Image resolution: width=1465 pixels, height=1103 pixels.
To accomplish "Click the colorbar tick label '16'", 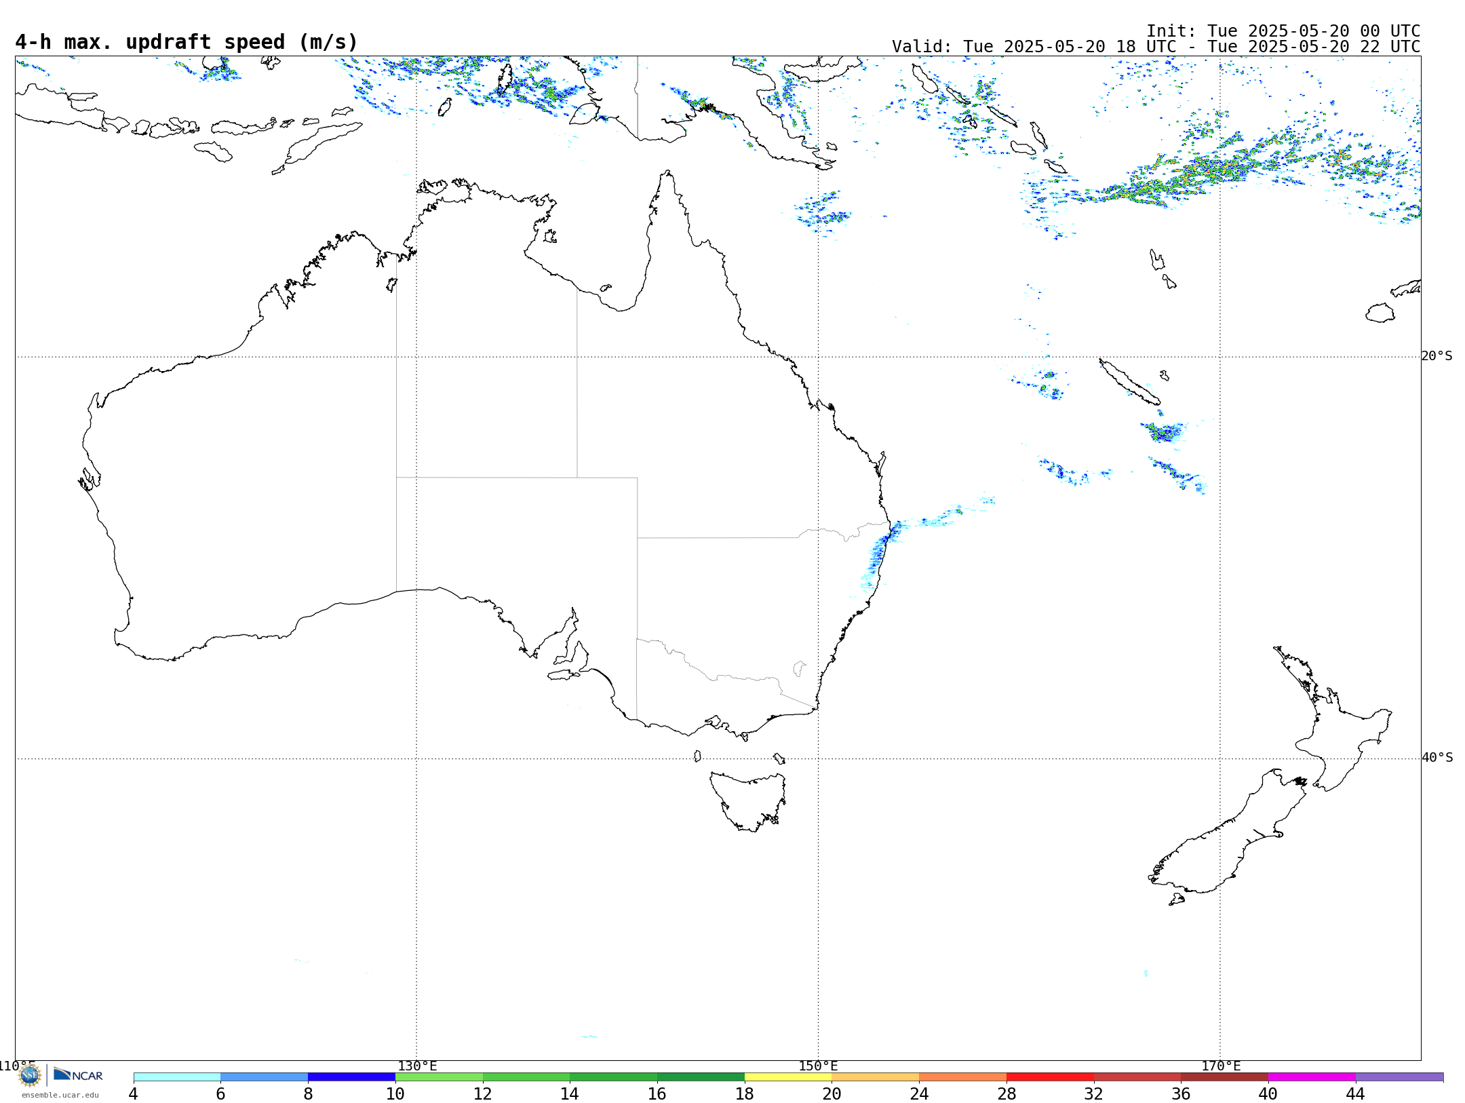I will coord(657,1094).
